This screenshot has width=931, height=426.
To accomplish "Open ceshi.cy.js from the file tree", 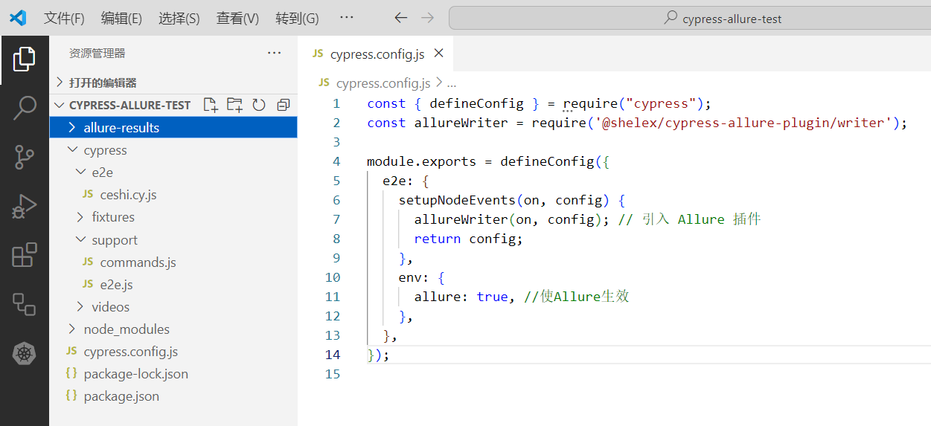I will (128, 195).
